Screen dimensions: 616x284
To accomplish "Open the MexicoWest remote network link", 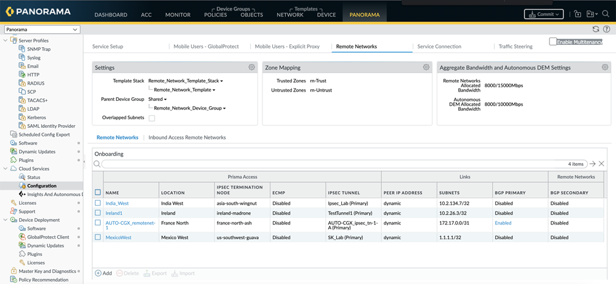I will tap(118, 237).
